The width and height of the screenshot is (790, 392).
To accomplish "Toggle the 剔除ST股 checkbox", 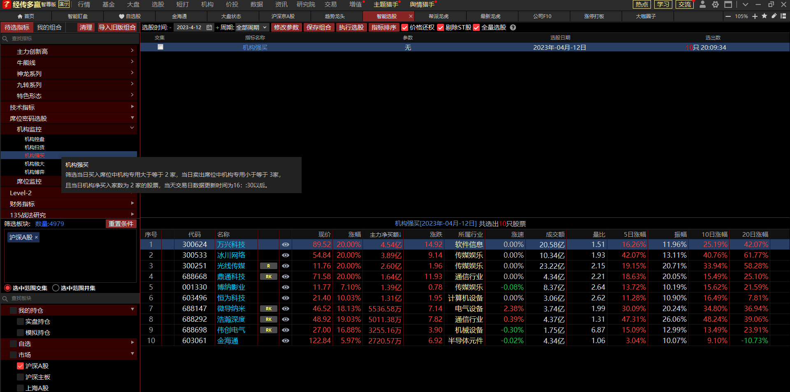I will [441, 28].
